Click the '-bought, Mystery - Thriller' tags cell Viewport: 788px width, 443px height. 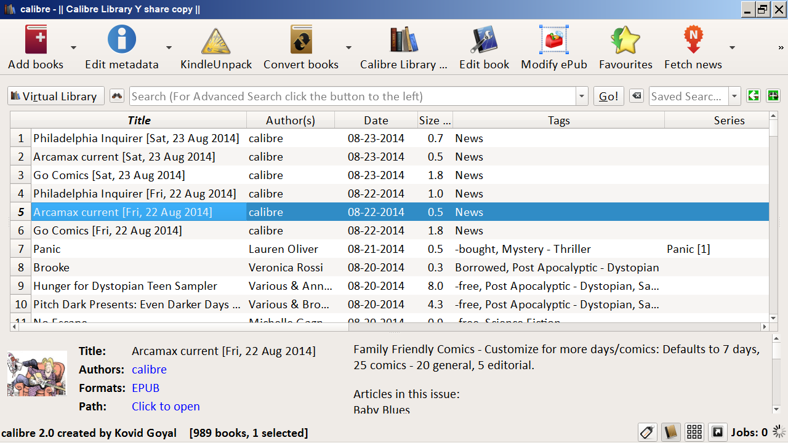(x=559, y=249)
